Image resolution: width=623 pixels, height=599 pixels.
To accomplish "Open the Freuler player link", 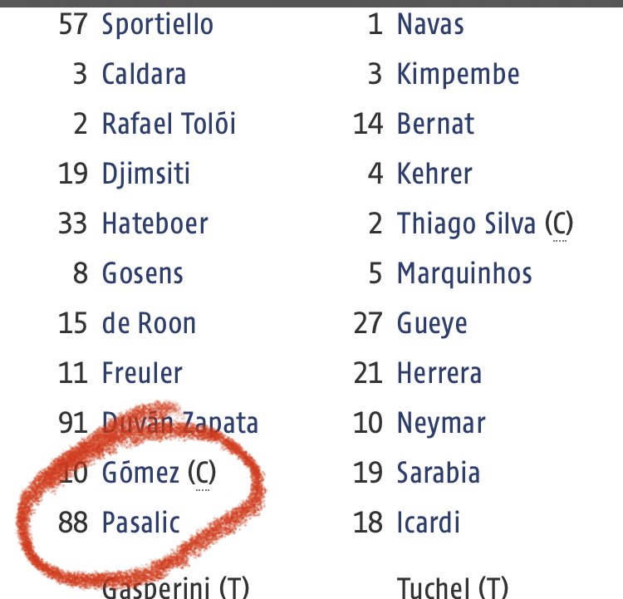I will click(142, 373).
